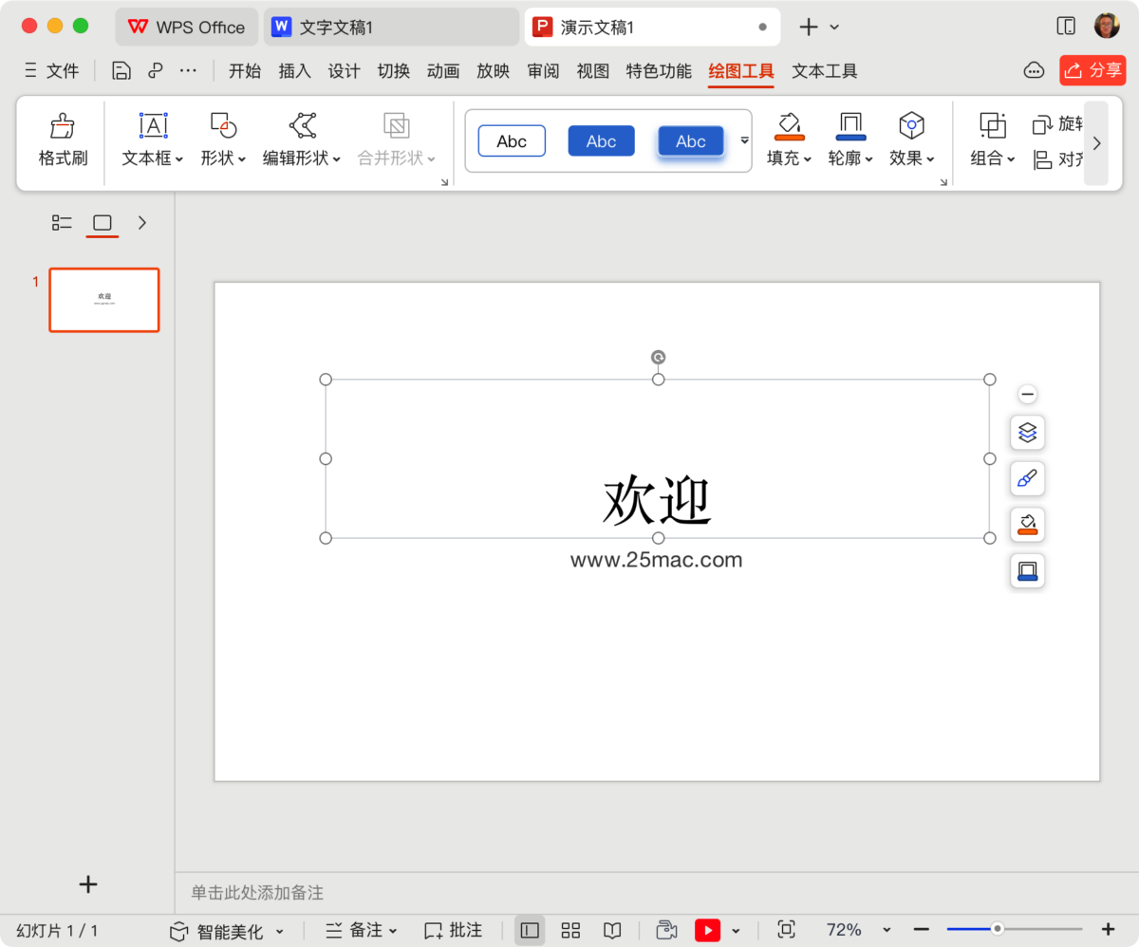The width and height of the screenshot is (1139, 947).
Task: Toggle the 备注 notes pane
Action: click(x=362, y=930)
